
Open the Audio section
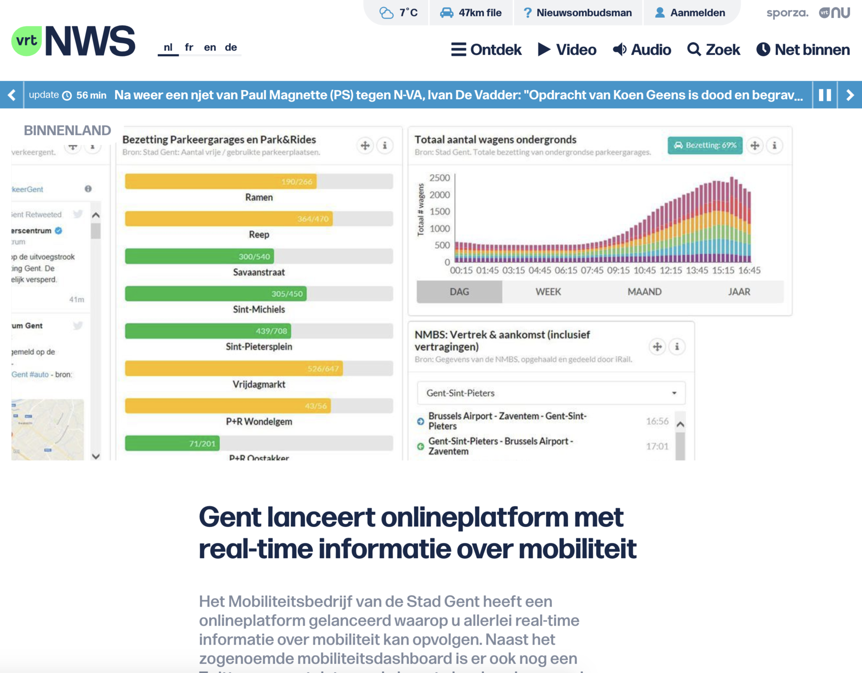pyautogui.click(x=642, y=50)
